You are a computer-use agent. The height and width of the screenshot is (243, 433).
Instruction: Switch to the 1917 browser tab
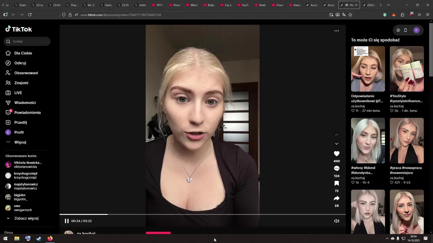[157, 5]
